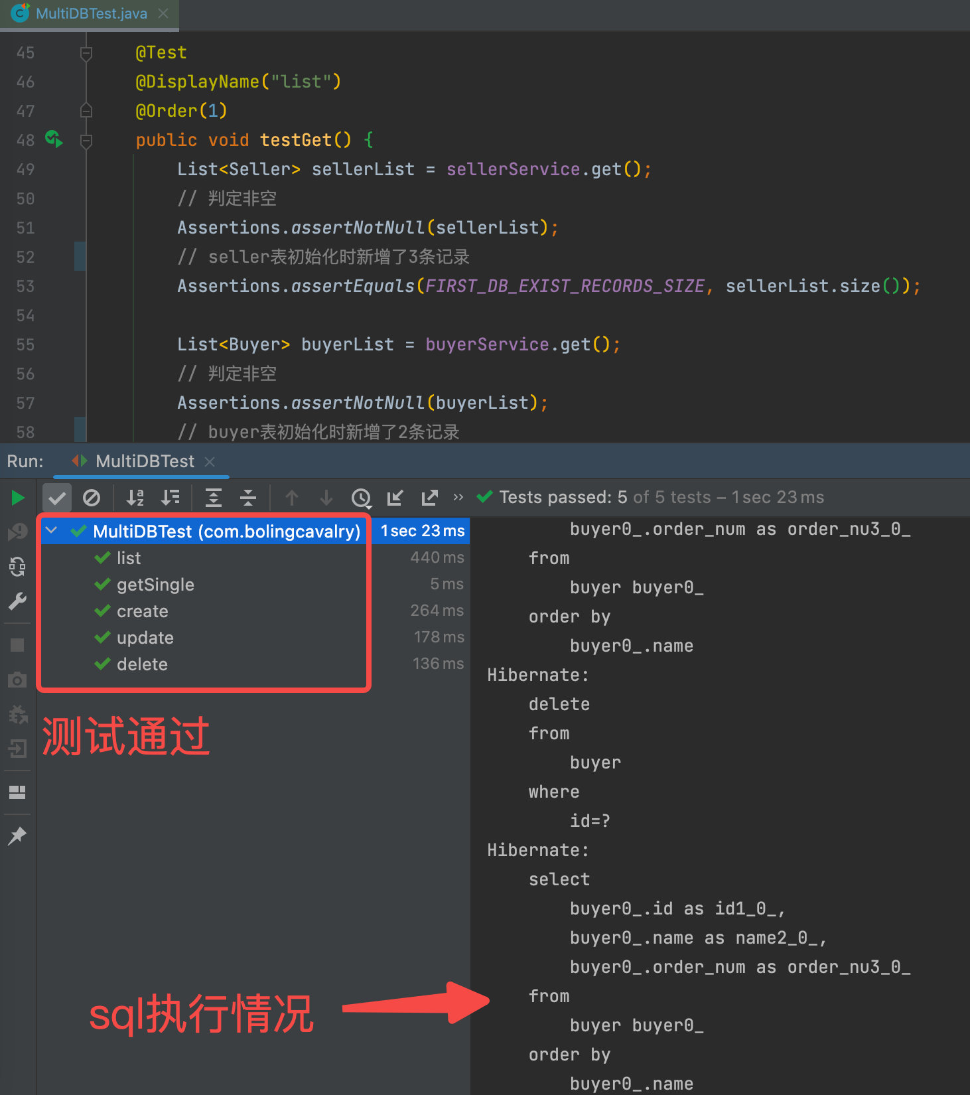Screen dimensions: 970x1095
Task: Restore layout icon in Run sidebar
Action: click(x=18, y=792)
